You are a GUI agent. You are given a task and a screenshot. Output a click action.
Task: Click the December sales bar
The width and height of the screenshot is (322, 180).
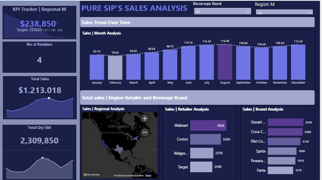pos(298,62)
